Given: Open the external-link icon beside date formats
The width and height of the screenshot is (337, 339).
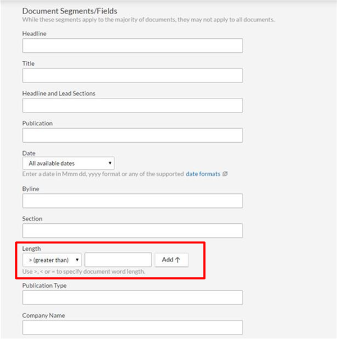Looking at the screenshot, I should point(225,174).
